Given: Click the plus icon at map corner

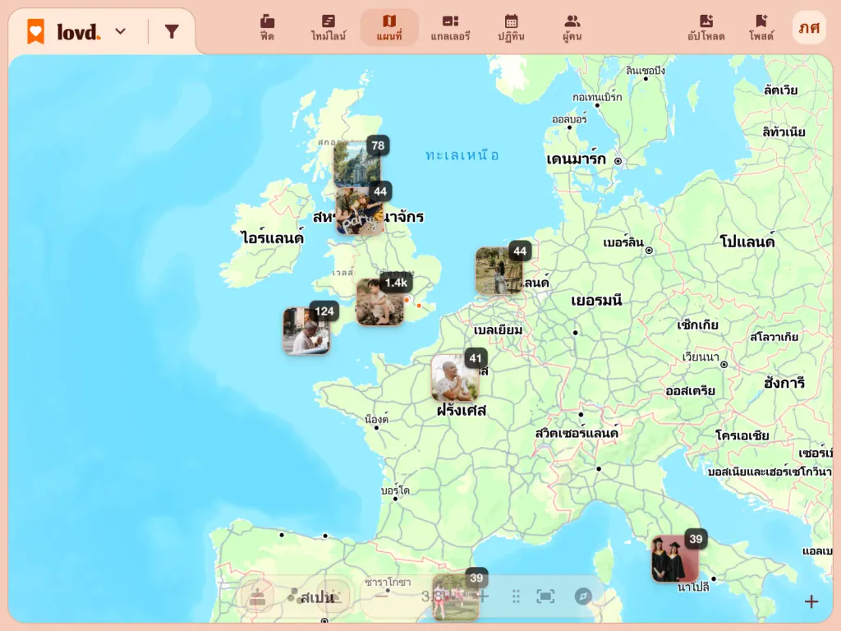Looking at the screenshot, I should [811, 601].
